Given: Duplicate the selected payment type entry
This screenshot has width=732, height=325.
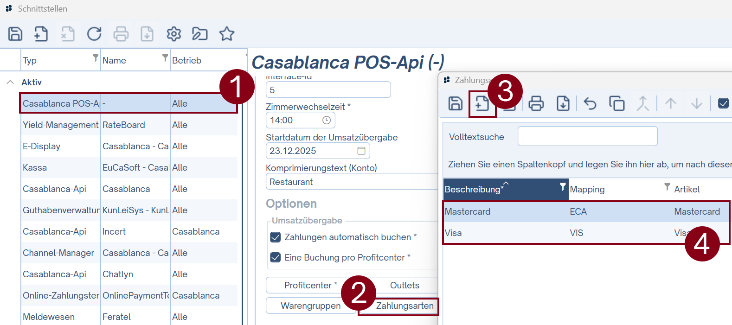Looking at the screenshot, I should tap(617, 103).
